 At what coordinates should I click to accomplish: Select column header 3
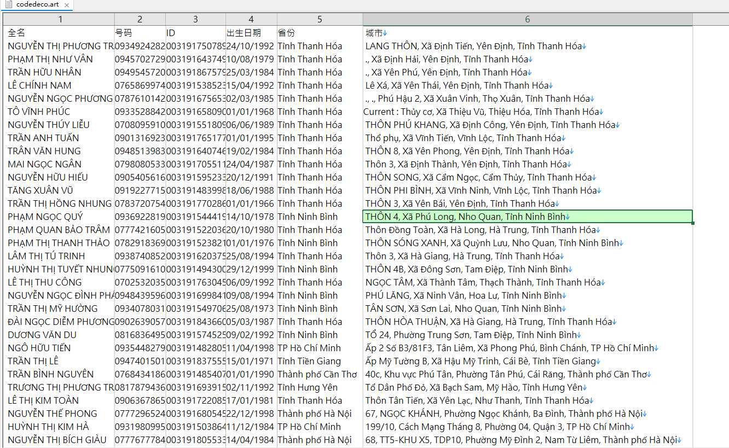coord(195,19)
